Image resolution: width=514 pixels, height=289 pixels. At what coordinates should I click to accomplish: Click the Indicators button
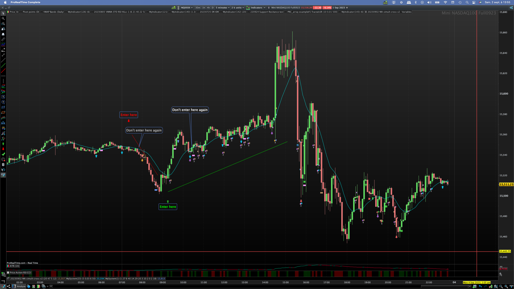(x=256, y=8)
